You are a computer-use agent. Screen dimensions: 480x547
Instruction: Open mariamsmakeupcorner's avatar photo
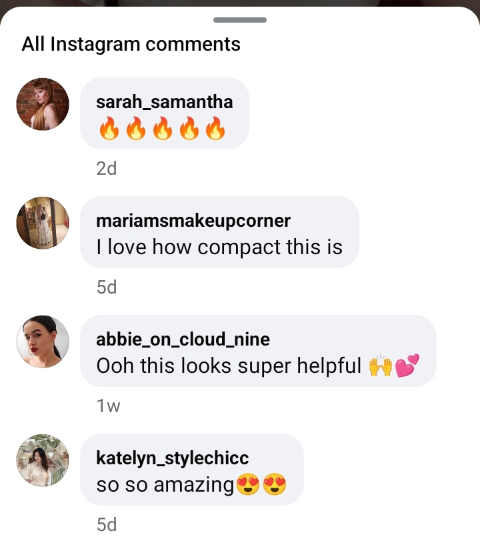click(43, 223)
